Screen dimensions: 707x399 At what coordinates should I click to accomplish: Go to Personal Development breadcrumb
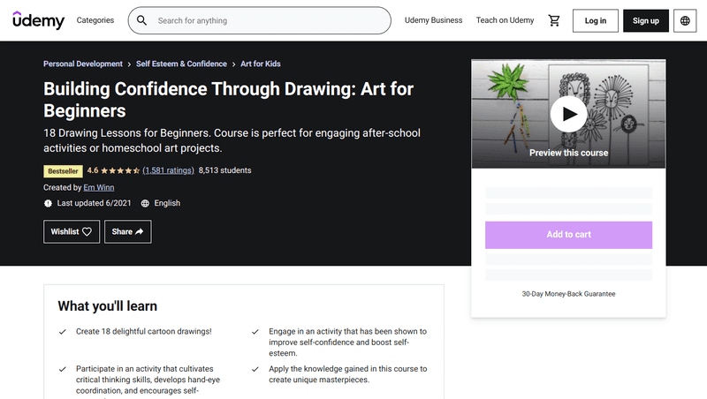pos(83,64)
